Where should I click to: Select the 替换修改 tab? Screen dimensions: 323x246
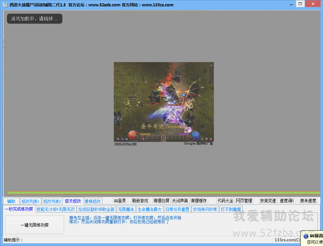(x=92, y=201)
